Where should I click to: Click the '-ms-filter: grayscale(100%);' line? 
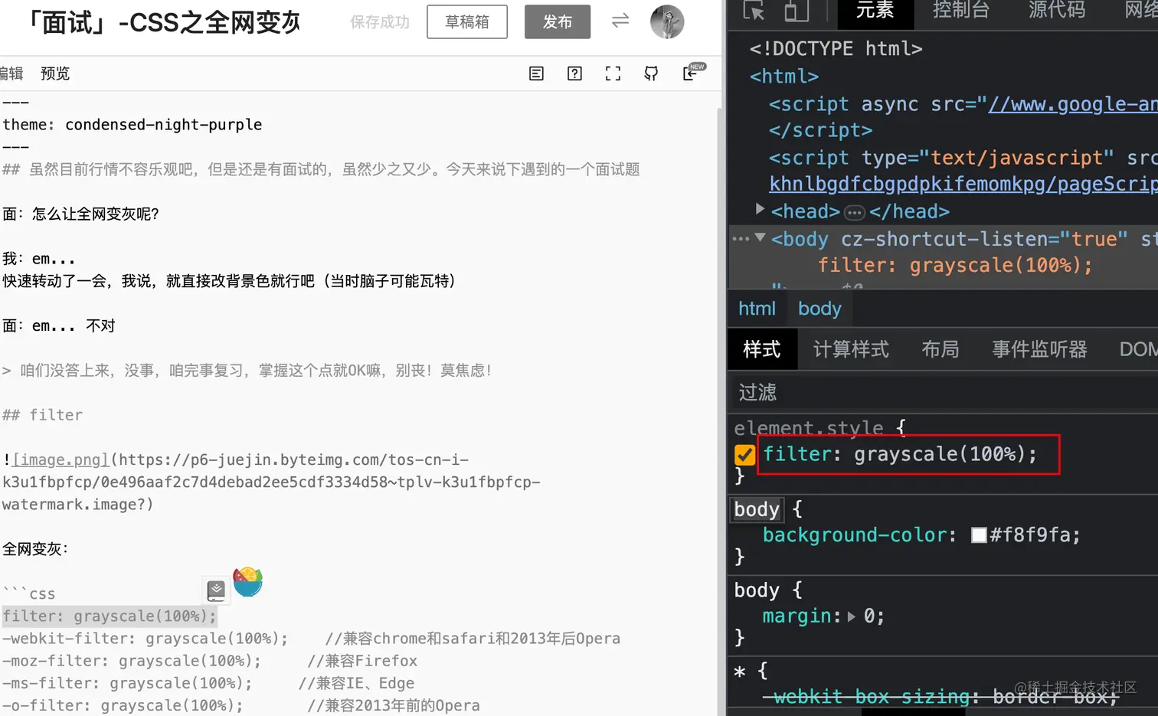point(127,683)
